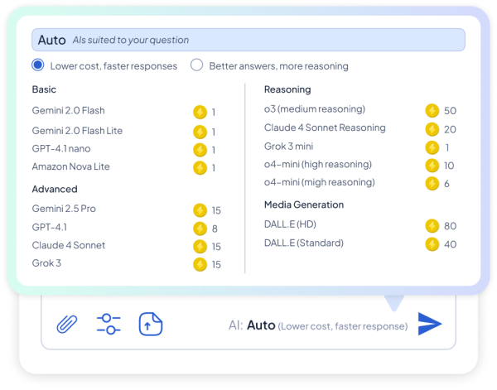
Task: Pick Grok 3 mini model
Action: click(288, 147)
